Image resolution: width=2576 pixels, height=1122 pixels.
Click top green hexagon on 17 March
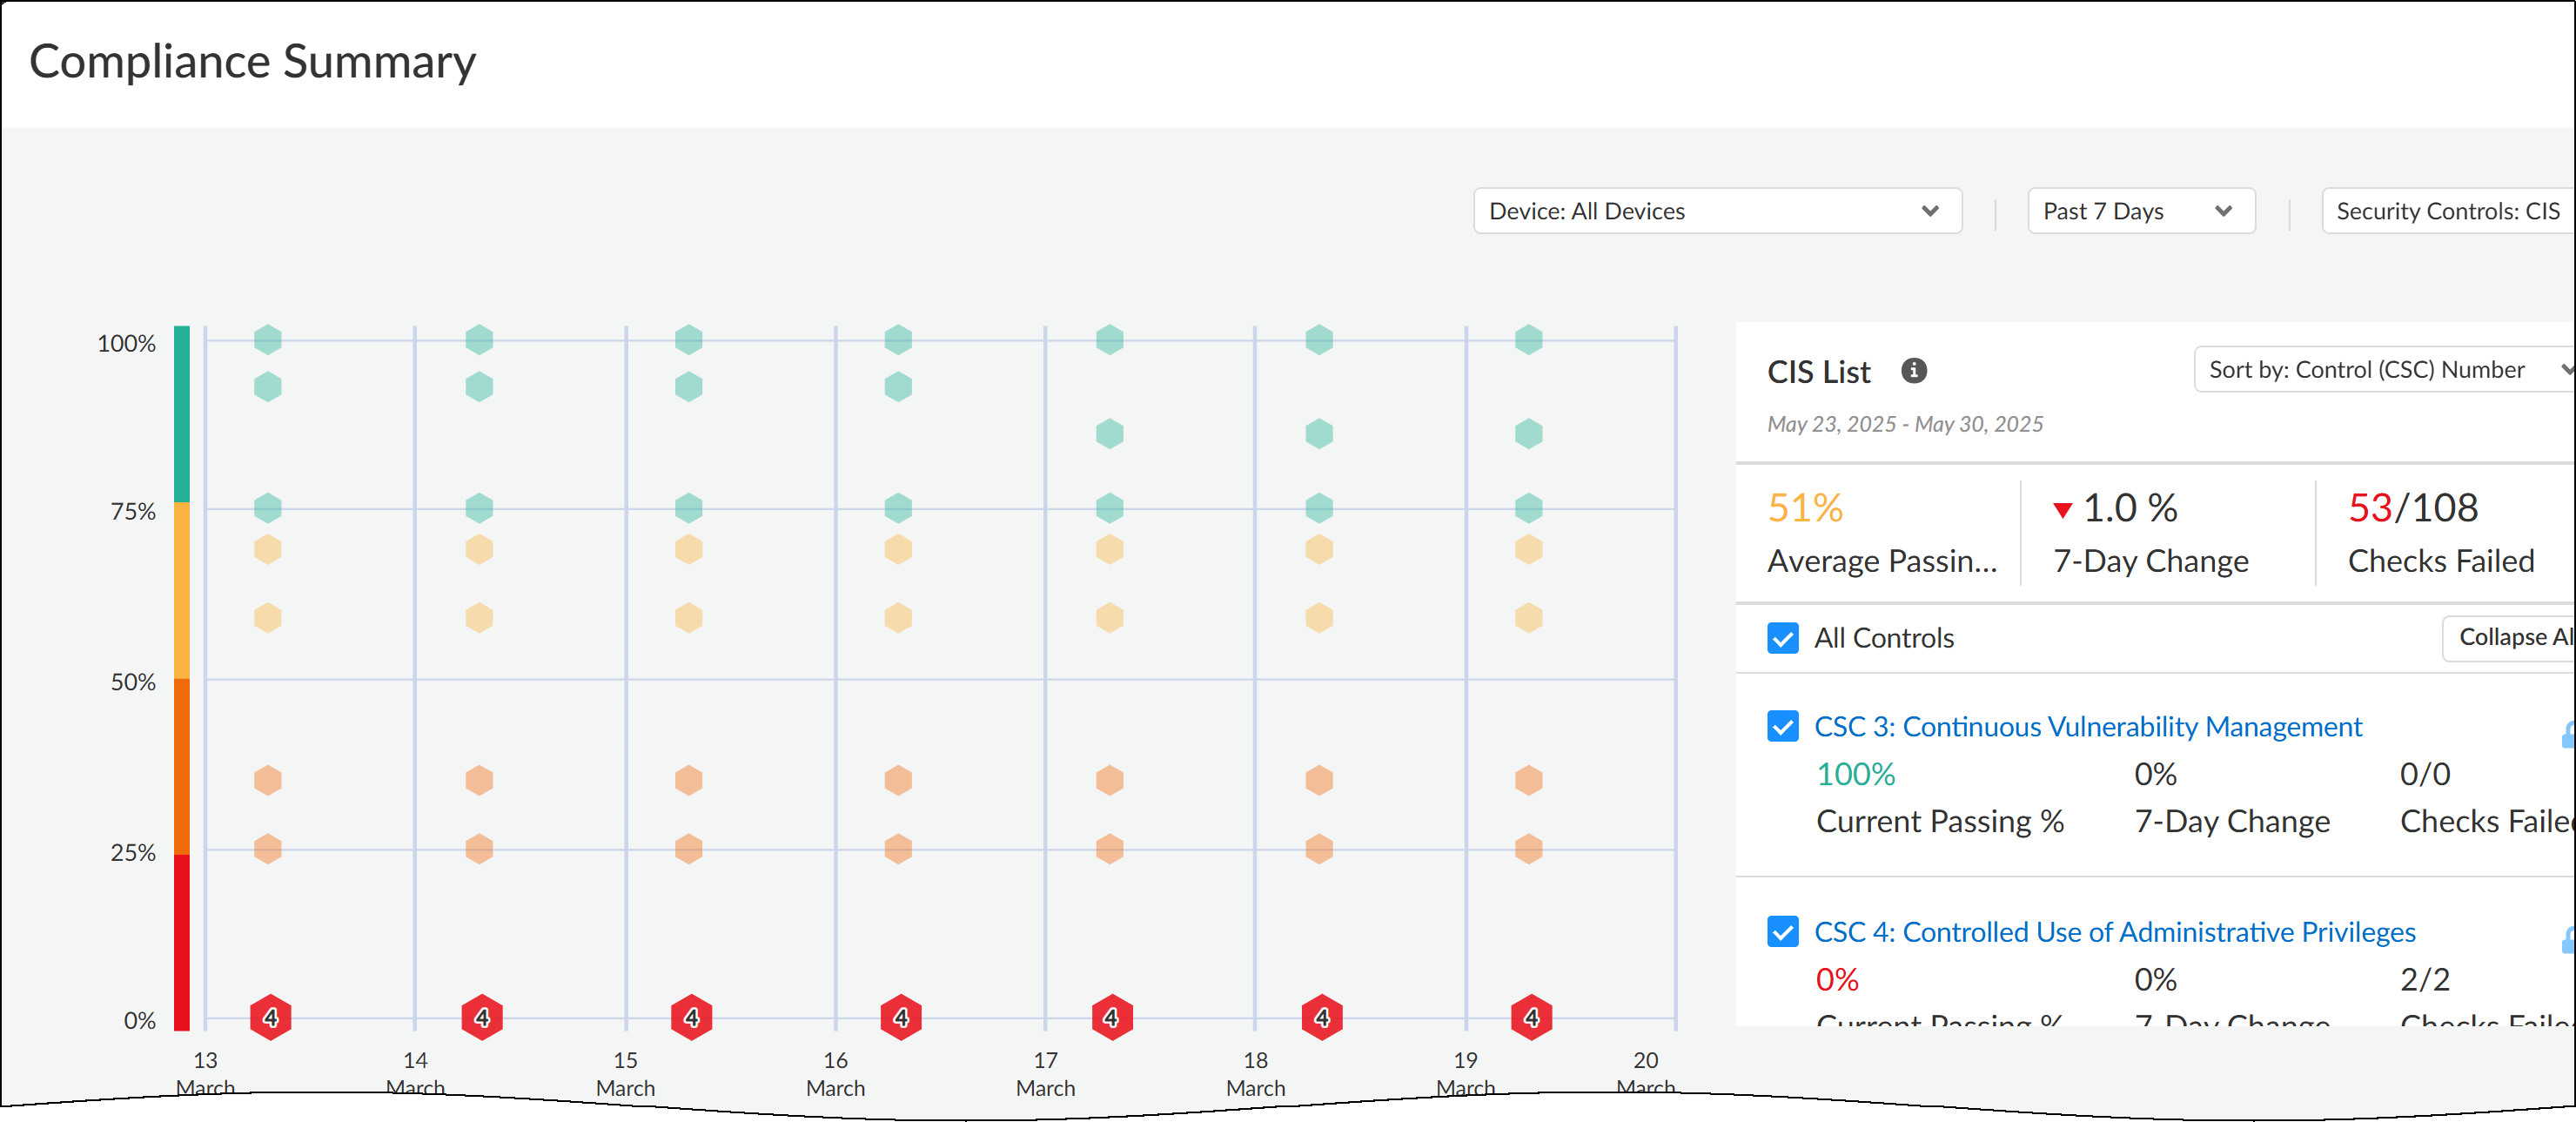tap(1109, 339)
